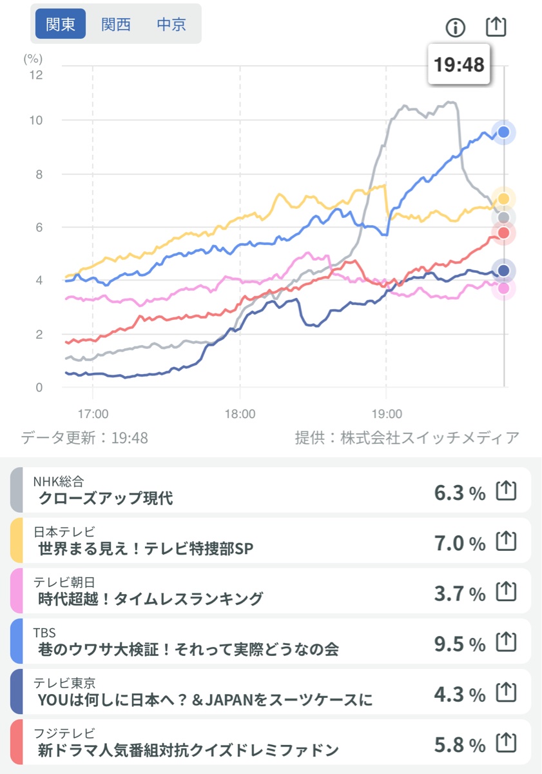The width and height of the screenshot is (542, 774).
Task: Share the テレビ朝日 タイムレスランキング rating
Action: tap(507, 592)
